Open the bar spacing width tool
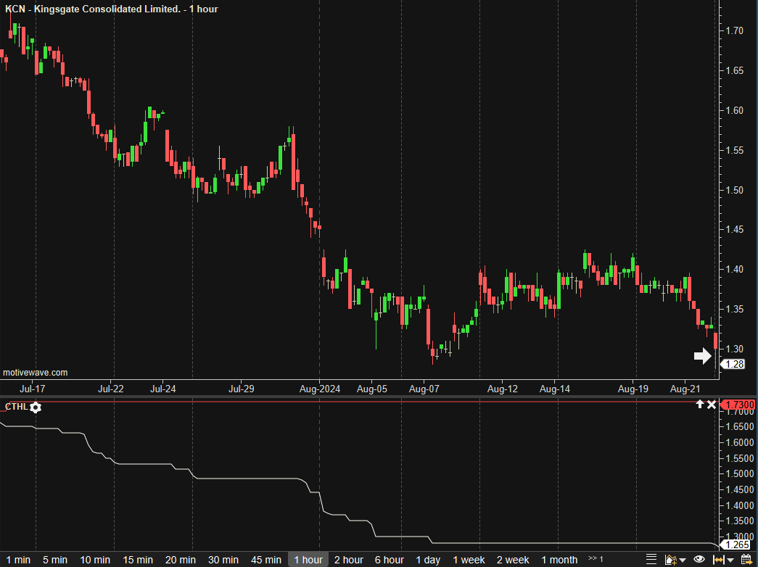This screenshot has height=567, width=758. point(719,559)
